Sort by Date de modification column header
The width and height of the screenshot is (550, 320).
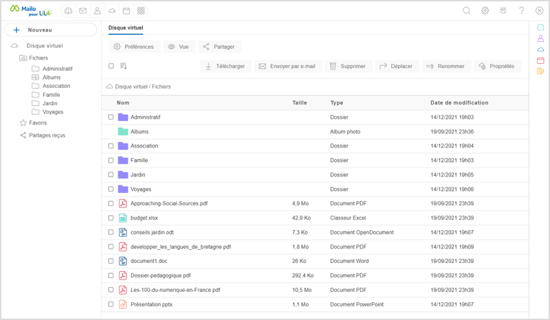(x=459, y=103)
